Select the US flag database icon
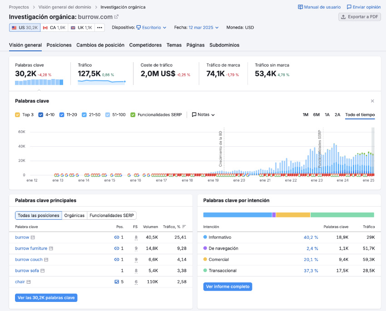Viewport: 386px width, 311px height. [x=14, y=28]
